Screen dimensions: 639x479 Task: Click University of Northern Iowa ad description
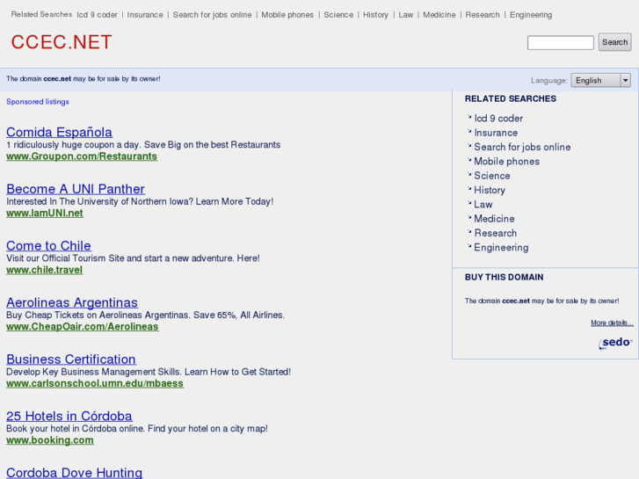140,201
